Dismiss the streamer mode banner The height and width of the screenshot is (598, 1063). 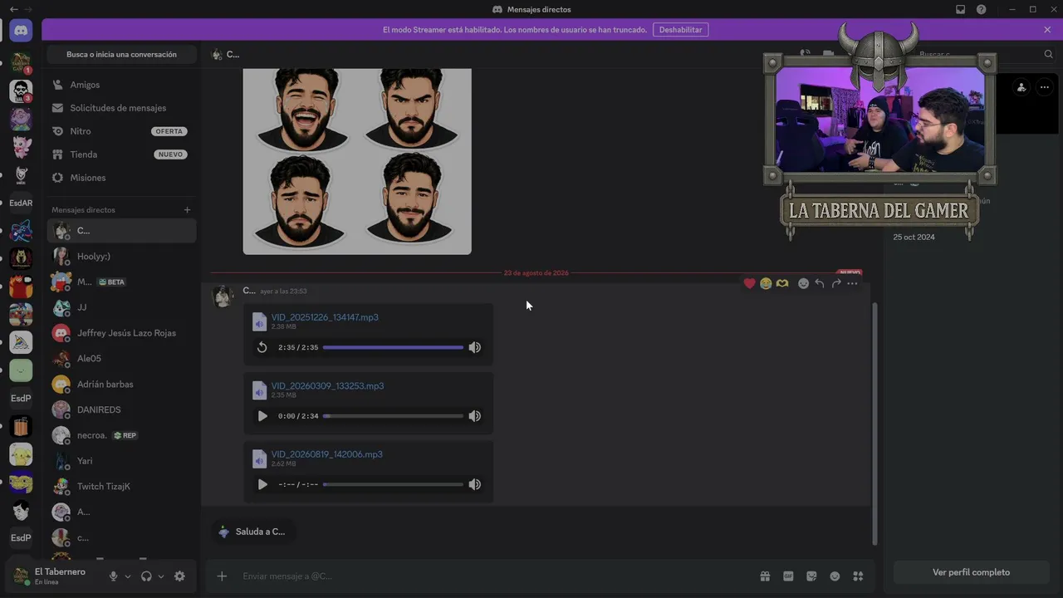[x=1047, y=30]
